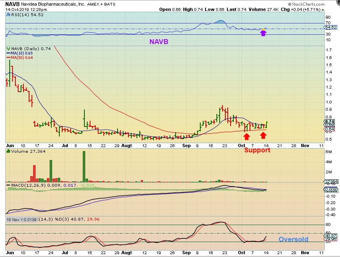Image resolution: width=340 pixels, height=257 pixels.
Task: Click the Jul label on the price panel date axis
Action: pos(65,145)
